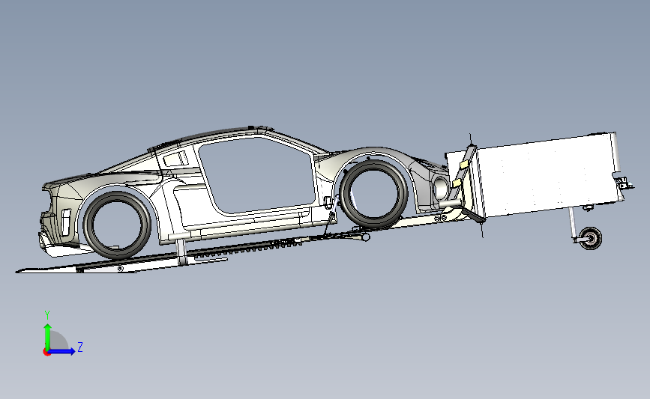Select the toothed rack rail of the ramp

click(249, 249)
